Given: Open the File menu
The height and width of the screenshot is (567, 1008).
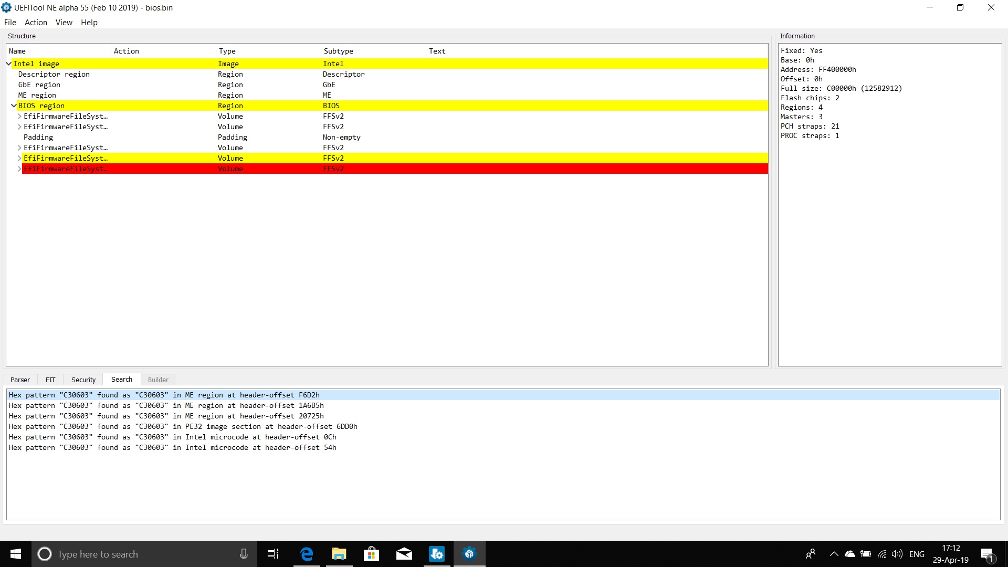Looking at the screenshot, I should (x=10, y=22).
